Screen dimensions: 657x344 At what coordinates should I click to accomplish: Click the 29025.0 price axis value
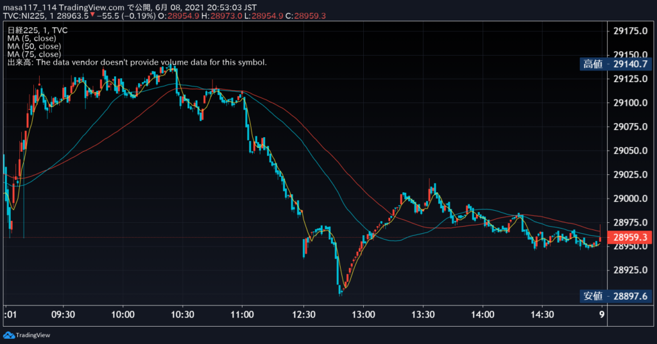(x=630, y=174)
